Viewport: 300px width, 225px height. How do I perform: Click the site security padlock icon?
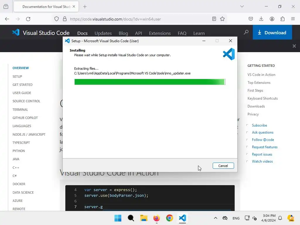[65, 19]
